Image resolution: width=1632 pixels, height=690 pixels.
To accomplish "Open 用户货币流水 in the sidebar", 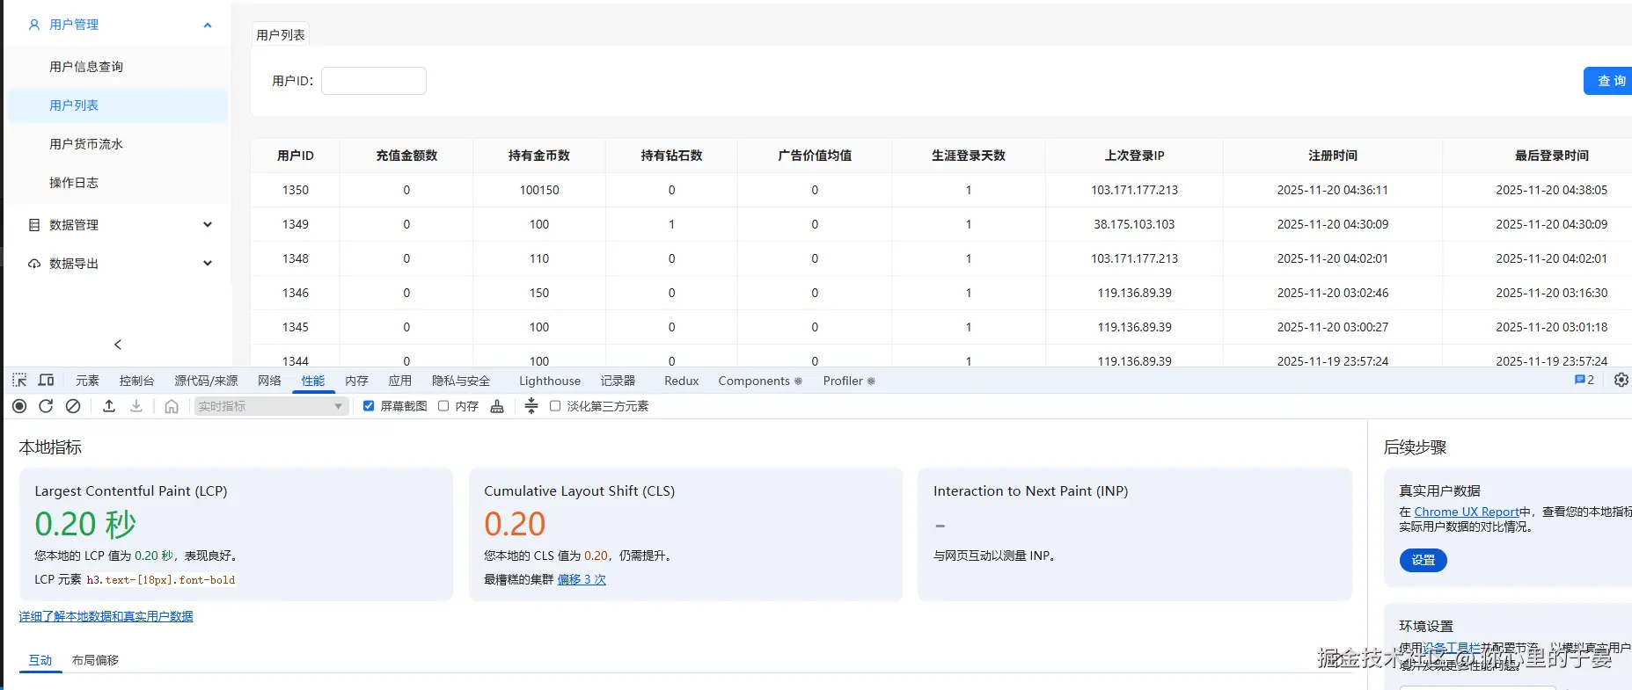I will 86,144.
